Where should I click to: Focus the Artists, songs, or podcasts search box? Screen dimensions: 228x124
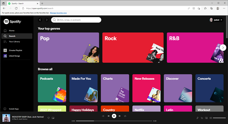[x=76, y=20]
